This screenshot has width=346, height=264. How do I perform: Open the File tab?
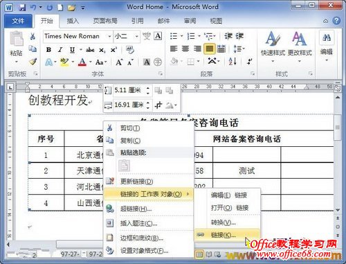(18, 21)
